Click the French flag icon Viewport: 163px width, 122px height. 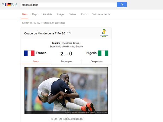click(29, 53)
